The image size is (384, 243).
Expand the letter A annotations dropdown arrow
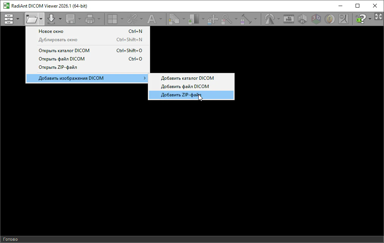click(161, 19)
